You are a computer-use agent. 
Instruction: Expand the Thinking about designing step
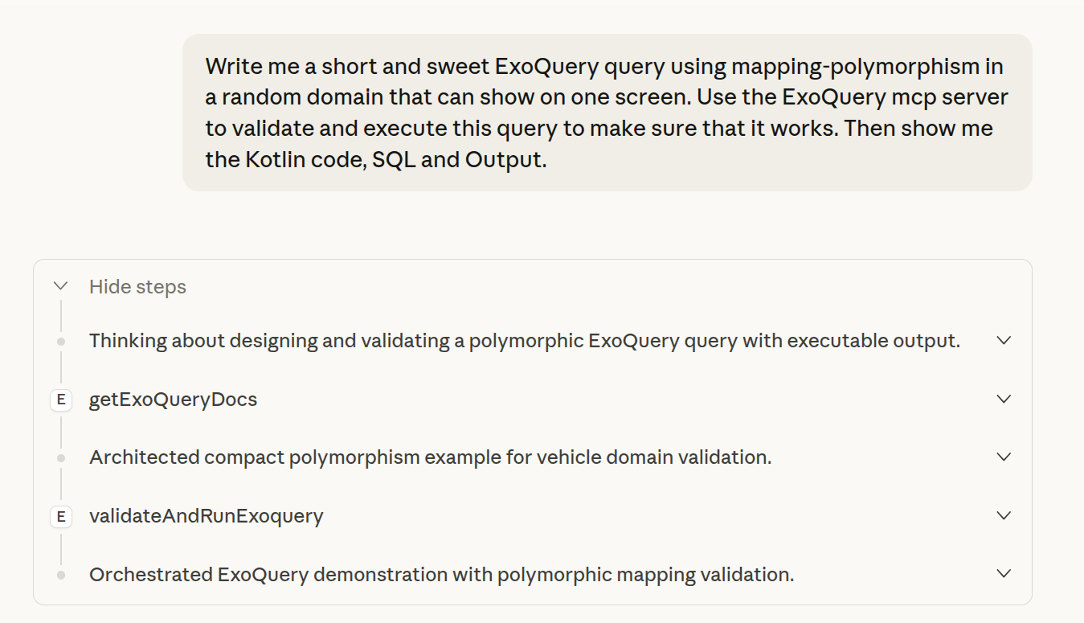tap(1002, 340)
